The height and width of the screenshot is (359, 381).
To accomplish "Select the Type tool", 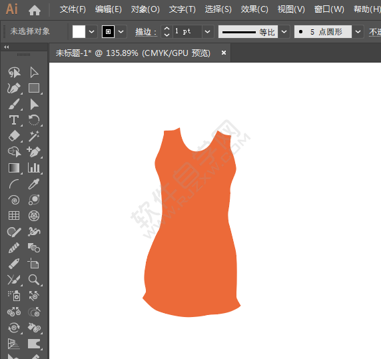I will point(14,121).
